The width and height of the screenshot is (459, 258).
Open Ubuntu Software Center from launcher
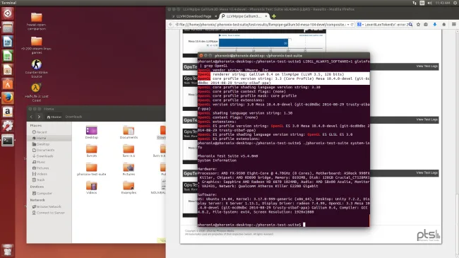pos(8,84)
